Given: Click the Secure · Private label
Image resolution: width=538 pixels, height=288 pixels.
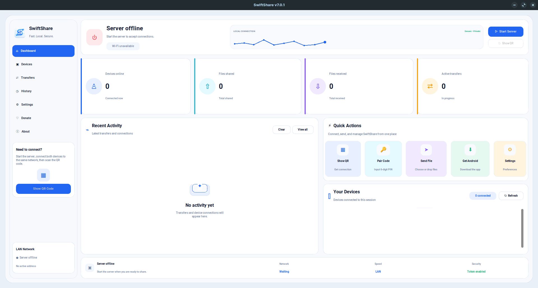Looking at the screenshot, I should coord(472,31).
